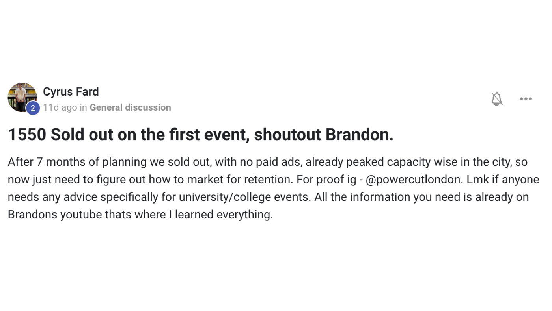
Task: Click the number 1550 in the headline
Action: tap(27, 135)
